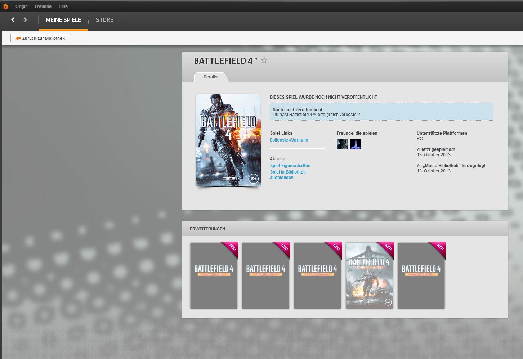This screenshot has width=523, height=359.
Task: Click the first friend's avatar
Action: [x=342, y=144]
